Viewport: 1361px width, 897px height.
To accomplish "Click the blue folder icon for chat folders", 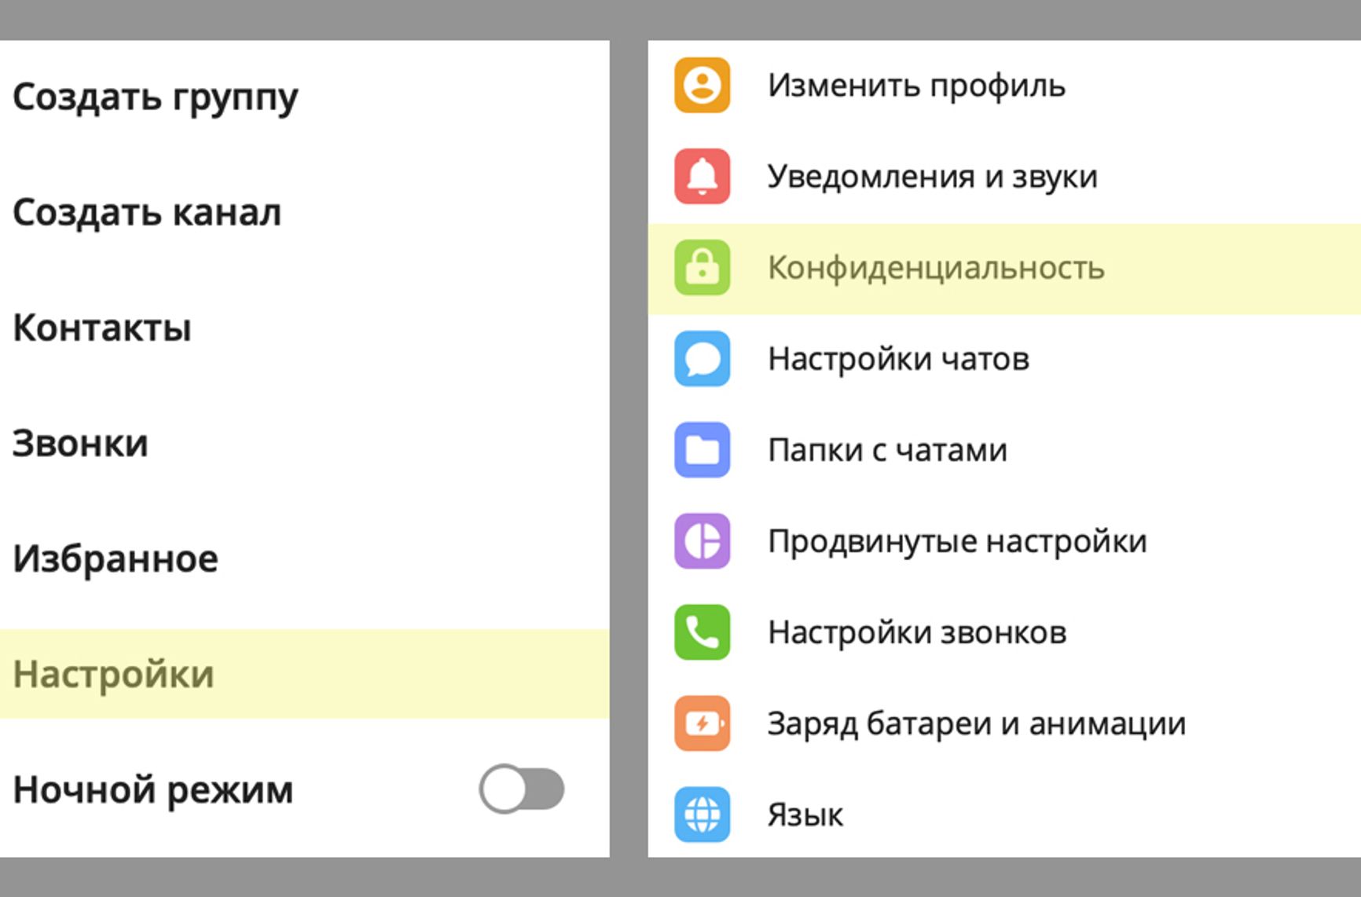I will [x=702, y=450].
